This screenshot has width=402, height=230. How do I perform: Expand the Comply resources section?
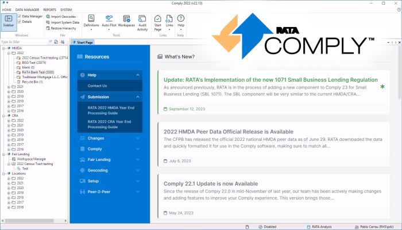pyautogui.click(x=110, y=149)
